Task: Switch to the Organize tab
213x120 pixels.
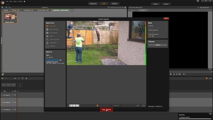Action: coord(93,4)
